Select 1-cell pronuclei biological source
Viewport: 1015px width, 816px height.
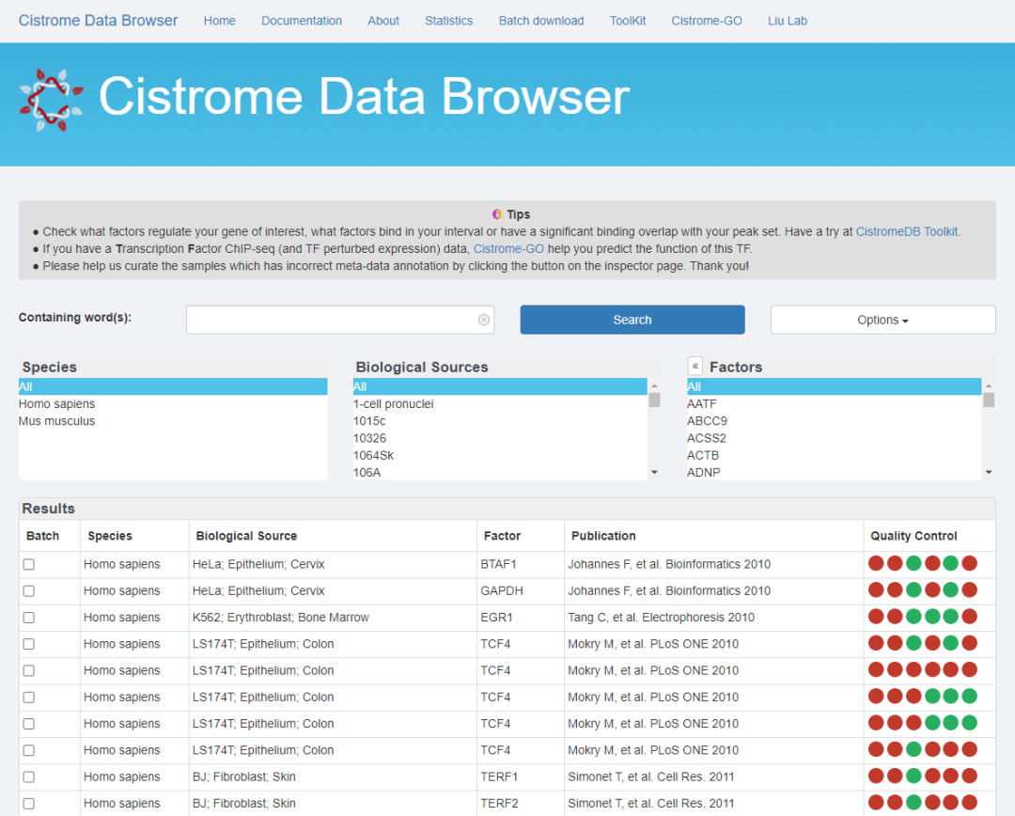pyautogui.click(x=500, y=404)
